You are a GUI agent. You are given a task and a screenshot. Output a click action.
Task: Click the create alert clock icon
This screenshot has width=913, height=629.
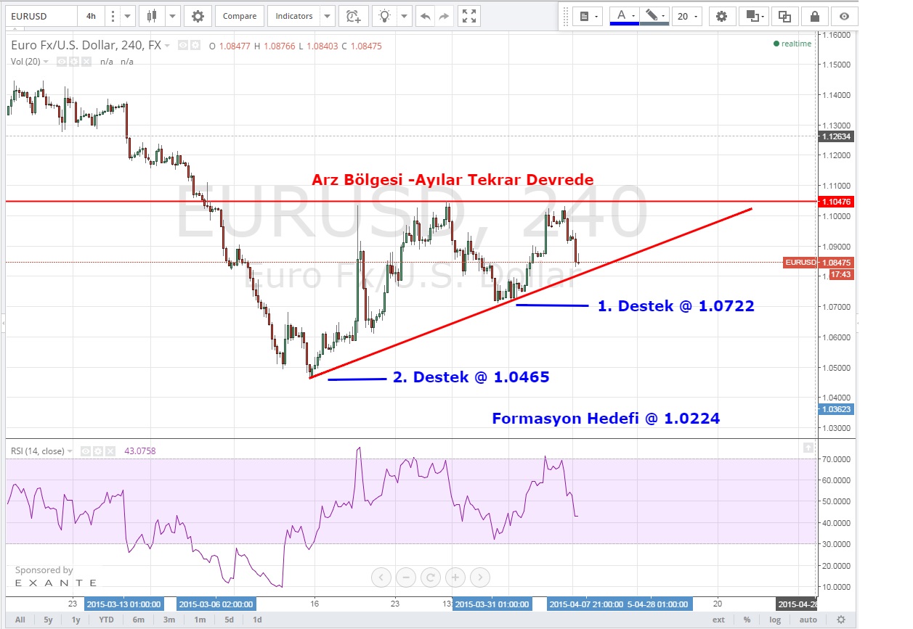pos(352,16)
